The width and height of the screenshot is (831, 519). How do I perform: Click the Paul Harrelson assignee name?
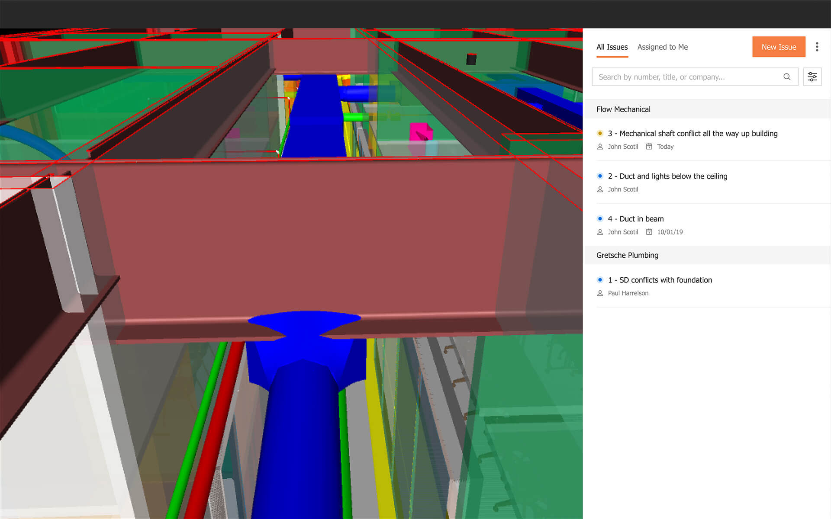(628, 293)
